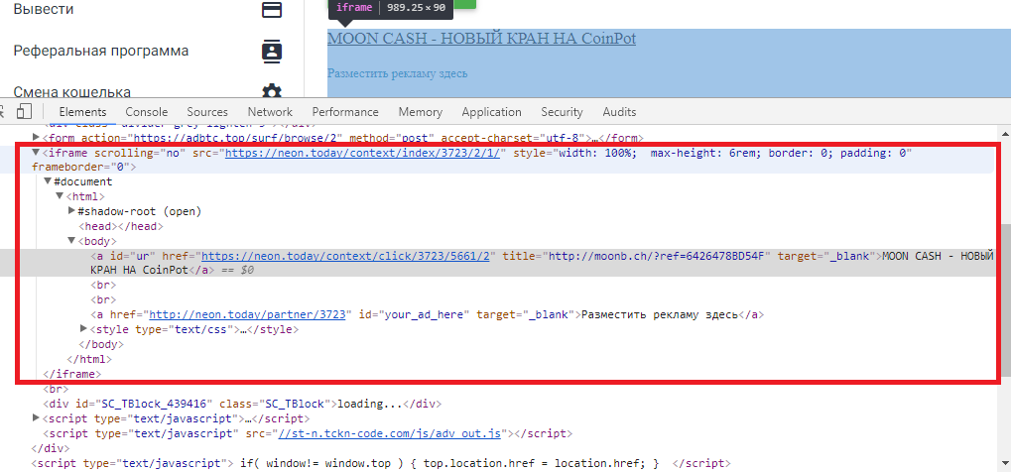1011x472 pixels.
Task: Click the card icon next to Вывести
Action: [x=272, y=10]
